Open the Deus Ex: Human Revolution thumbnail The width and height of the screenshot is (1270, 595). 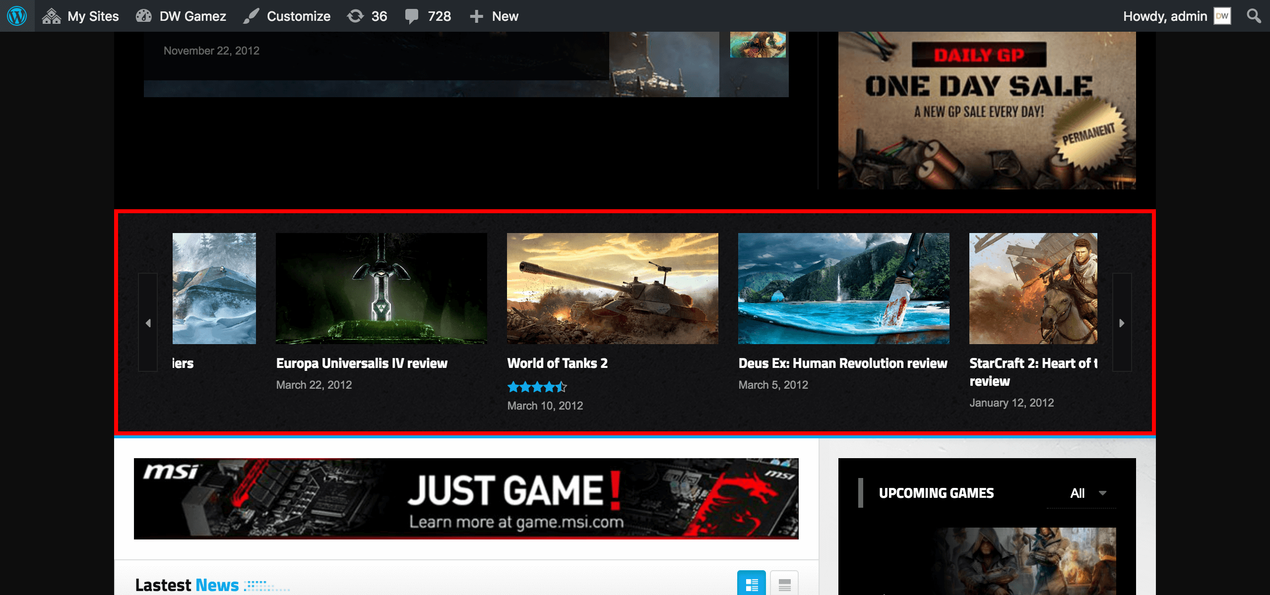click(844, 289)
